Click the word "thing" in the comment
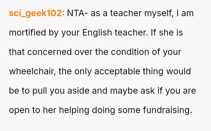211x131 pixels. [x=162, y=71]
